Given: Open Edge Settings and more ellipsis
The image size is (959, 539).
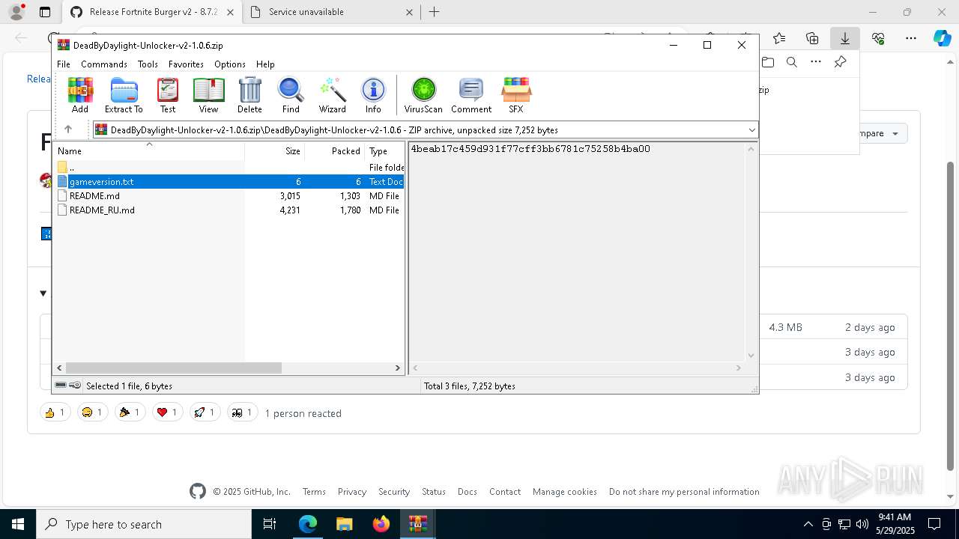Looking at the screenshot, I should pos(910,38).
